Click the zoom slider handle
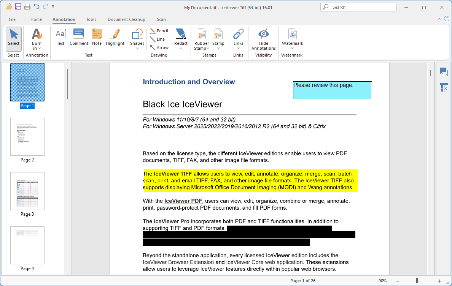The height and width of the screenshot is (286, 452). tap(417, 281)
